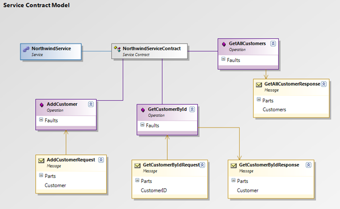Screen dimensions: 340x209
Task: Click the GetCustomerByIdResponse envelope icon
Action: (x=234, y=166)
